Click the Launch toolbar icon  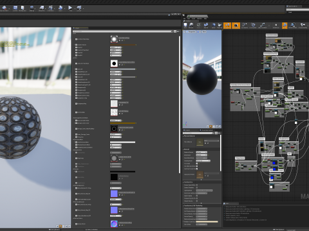tap(79, 8)
